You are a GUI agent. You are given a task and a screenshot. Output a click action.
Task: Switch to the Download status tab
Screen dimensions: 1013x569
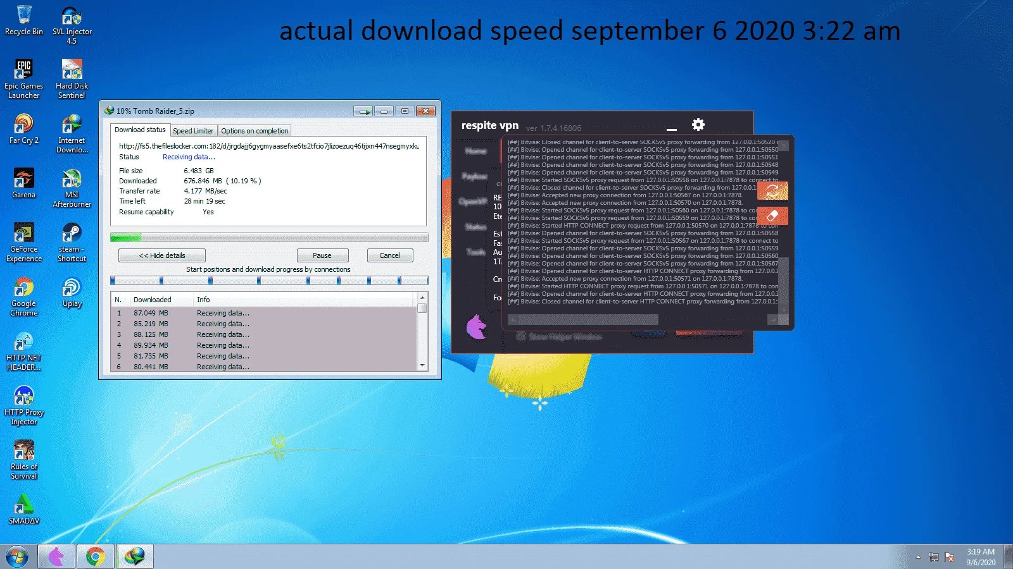[x=140, y=130]
